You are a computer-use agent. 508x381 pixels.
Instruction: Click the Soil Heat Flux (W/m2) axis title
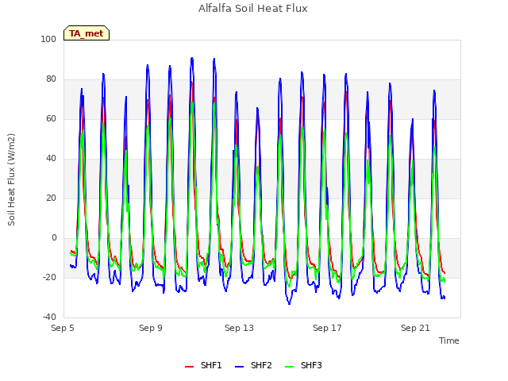11,179
